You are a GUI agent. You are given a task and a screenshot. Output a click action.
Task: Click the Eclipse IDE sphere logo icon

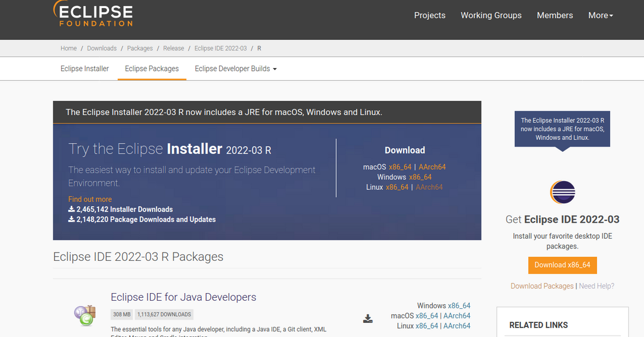[562, 192]
